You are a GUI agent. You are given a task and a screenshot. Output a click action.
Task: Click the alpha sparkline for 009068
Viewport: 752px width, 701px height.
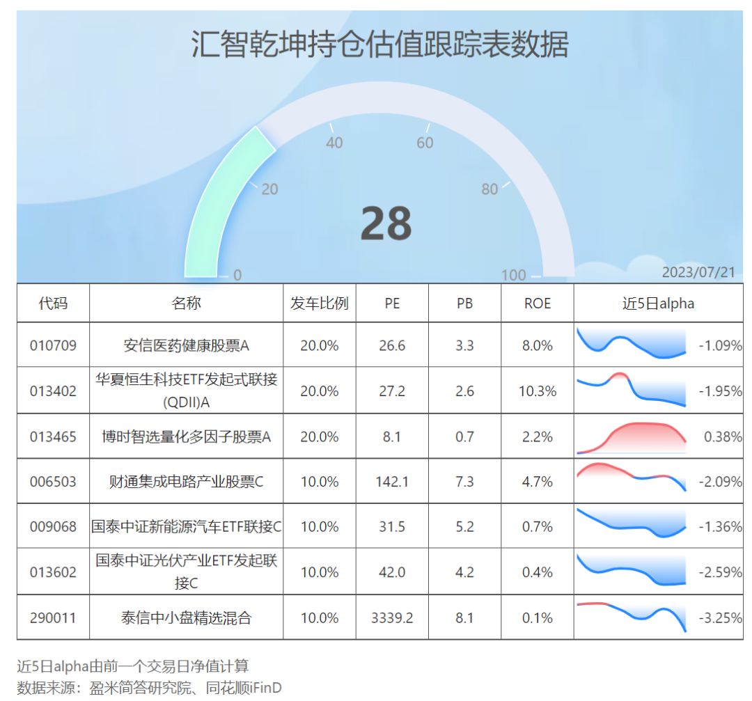[631, 523]
